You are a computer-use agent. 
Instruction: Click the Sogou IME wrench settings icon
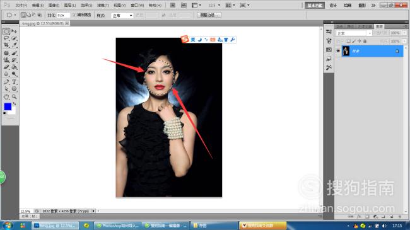(233, 40)
